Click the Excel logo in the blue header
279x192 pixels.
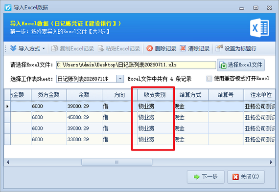[259, 28]
